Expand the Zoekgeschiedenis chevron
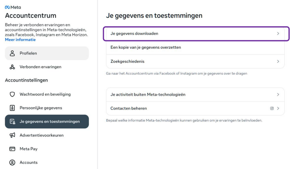Image resolution: width=297 pixels, height=169 pixels. pos(278,61)
